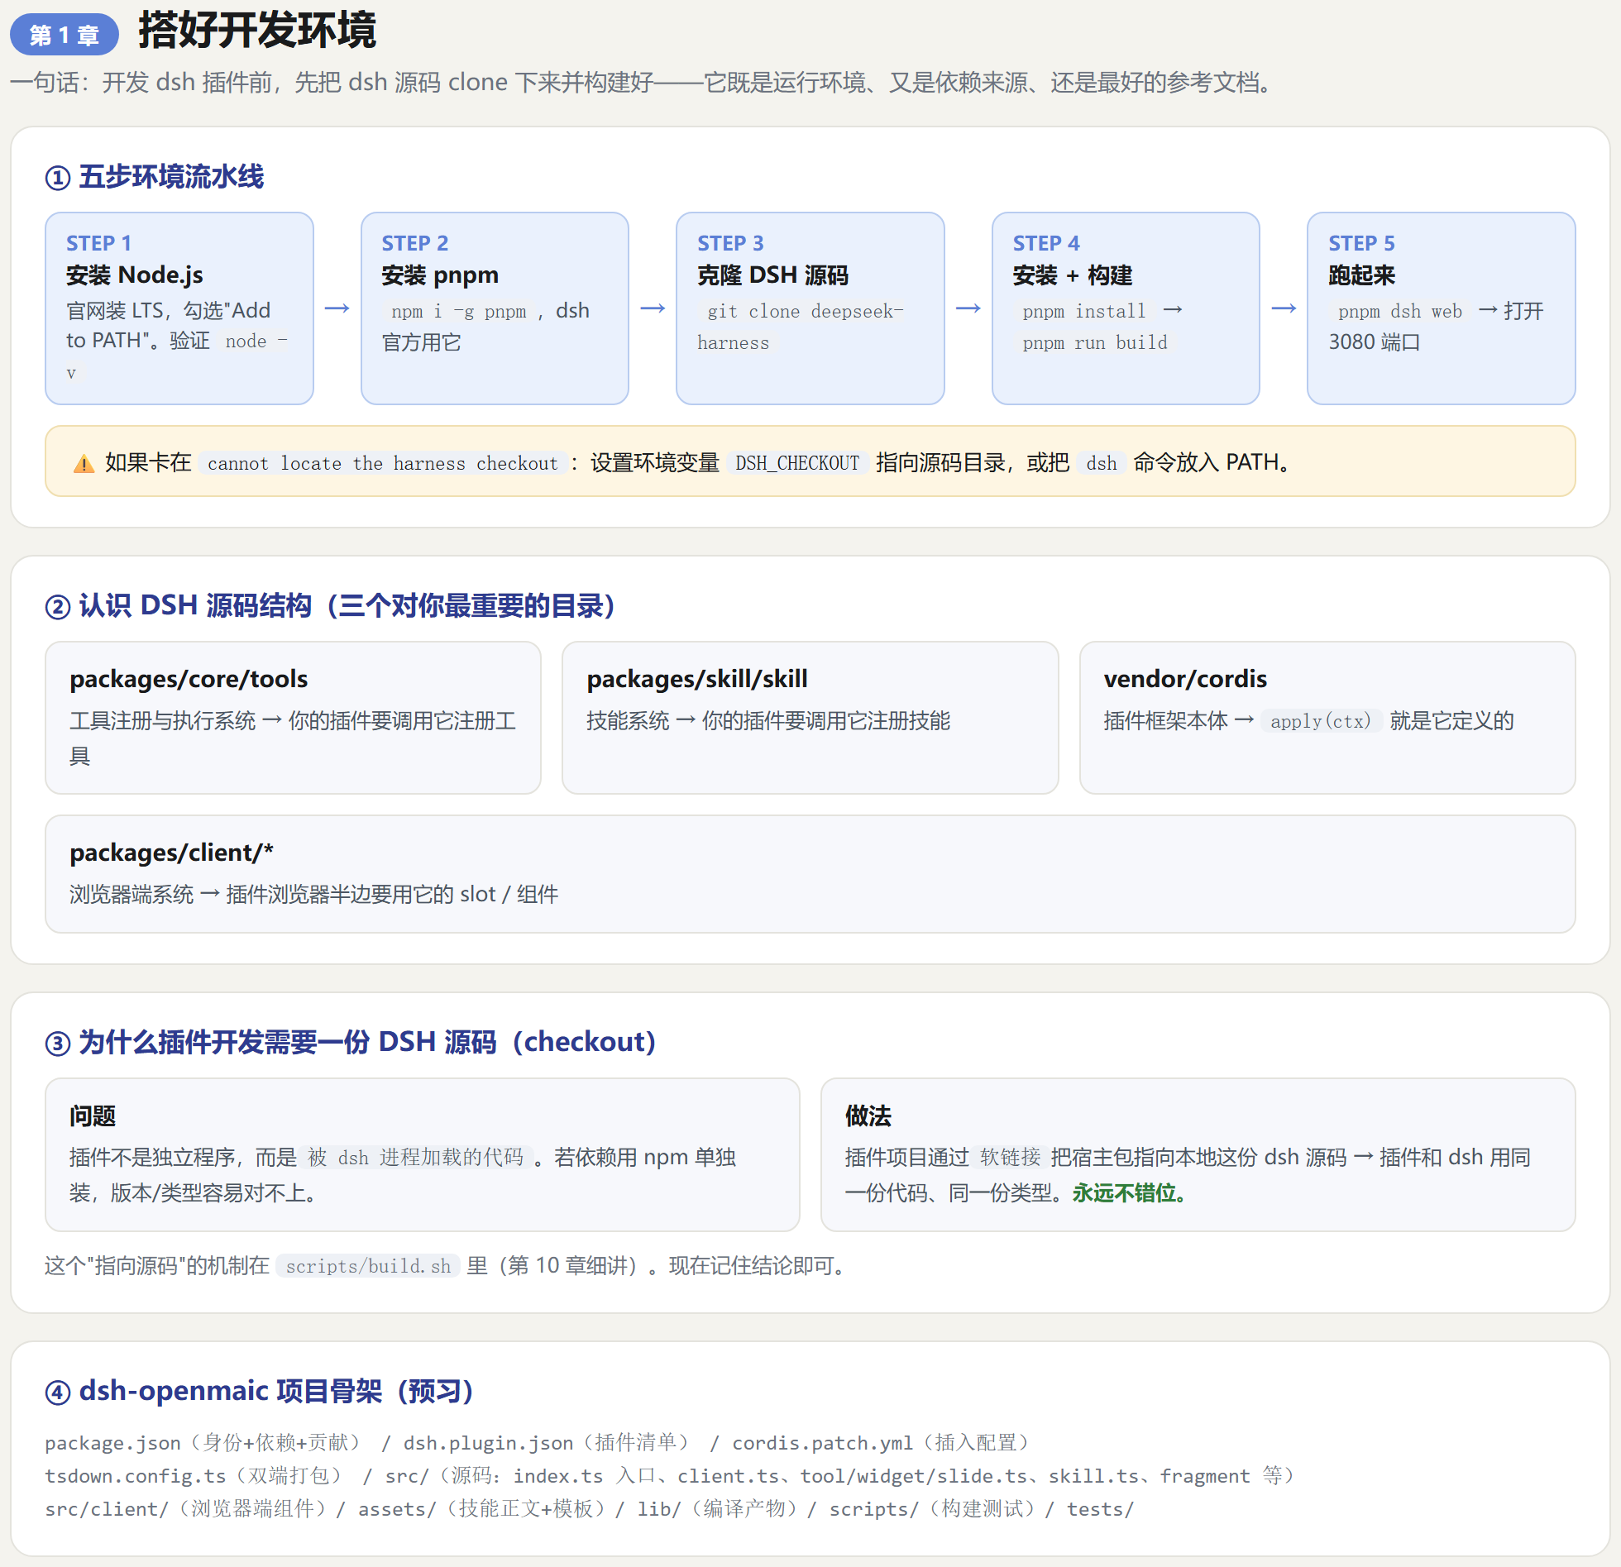Click the DSH_CHECKOUT variable name
The image size is (1621, 1567).
(797, 463)
